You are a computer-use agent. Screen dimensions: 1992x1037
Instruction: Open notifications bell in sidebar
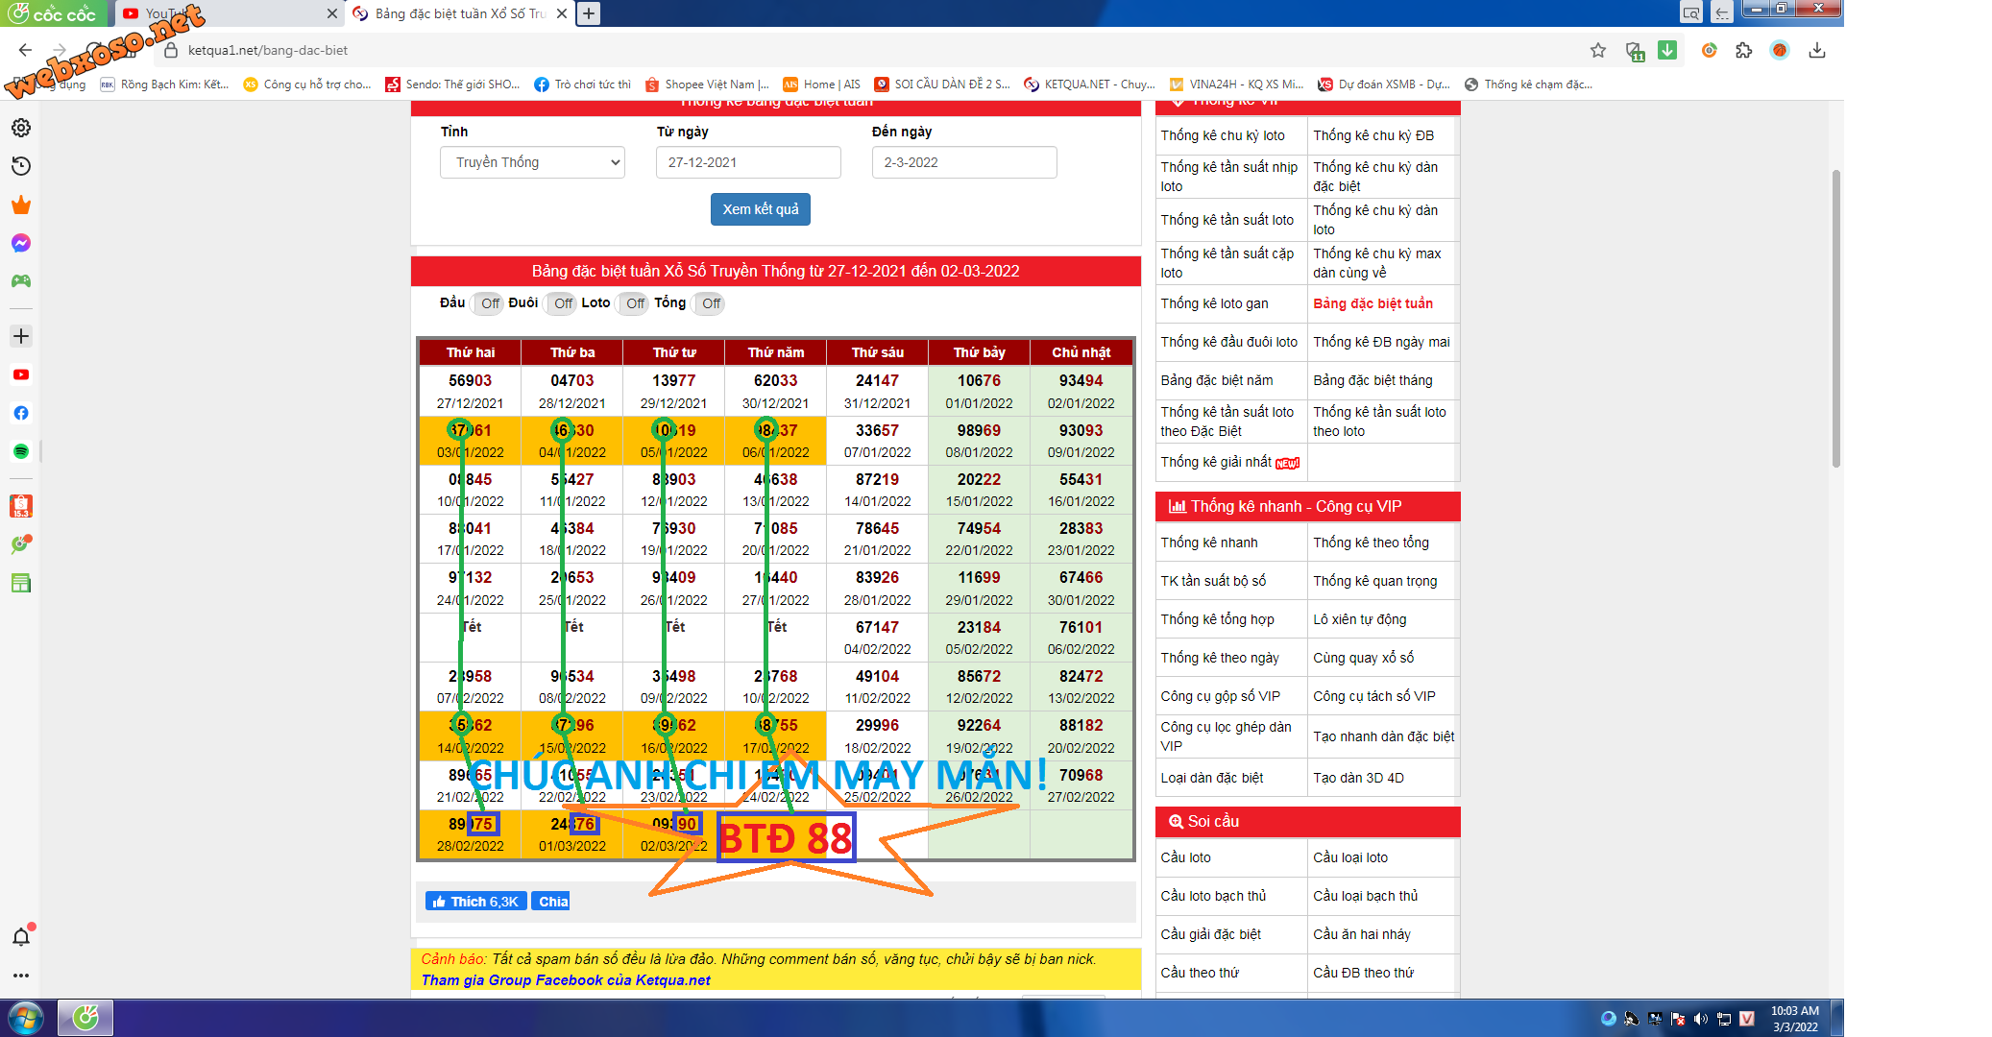[x=21, y=937]
